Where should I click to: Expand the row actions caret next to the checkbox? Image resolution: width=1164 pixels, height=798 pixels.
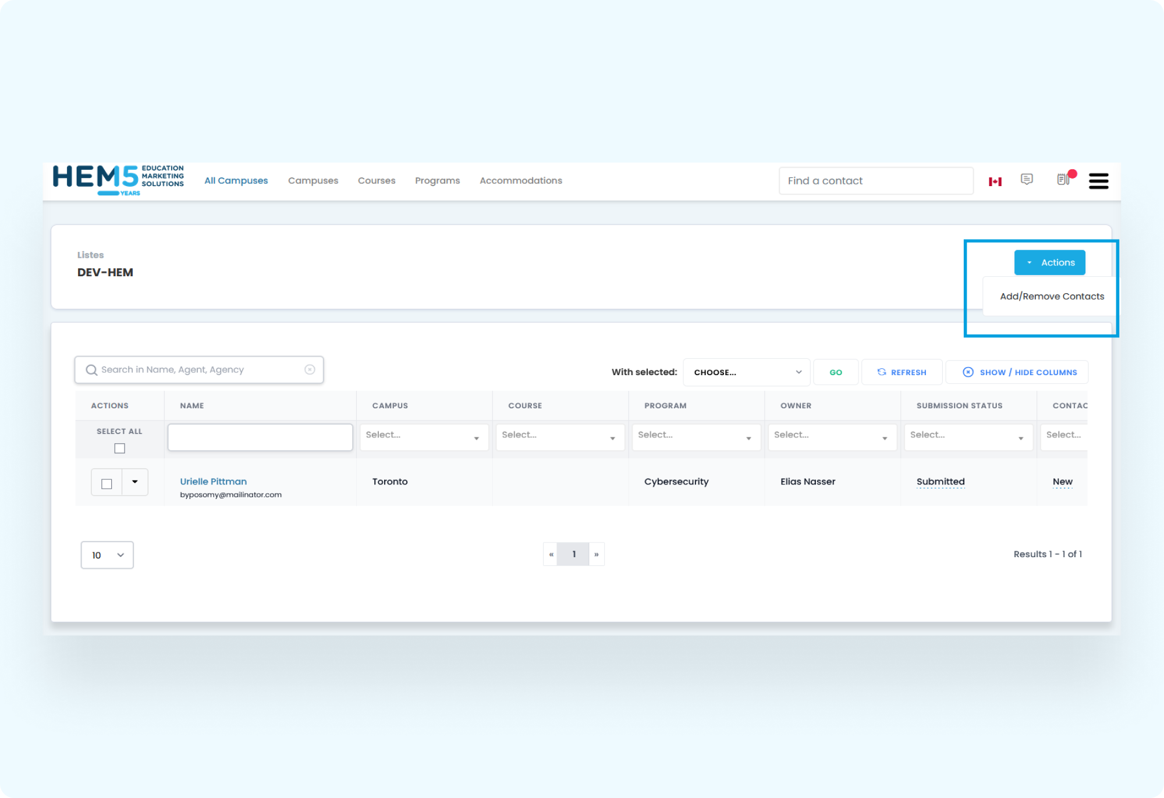135,482
